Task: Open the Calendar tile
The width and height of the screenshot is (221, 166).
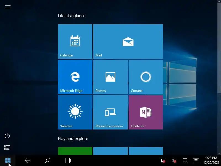Action: (75, 41)
